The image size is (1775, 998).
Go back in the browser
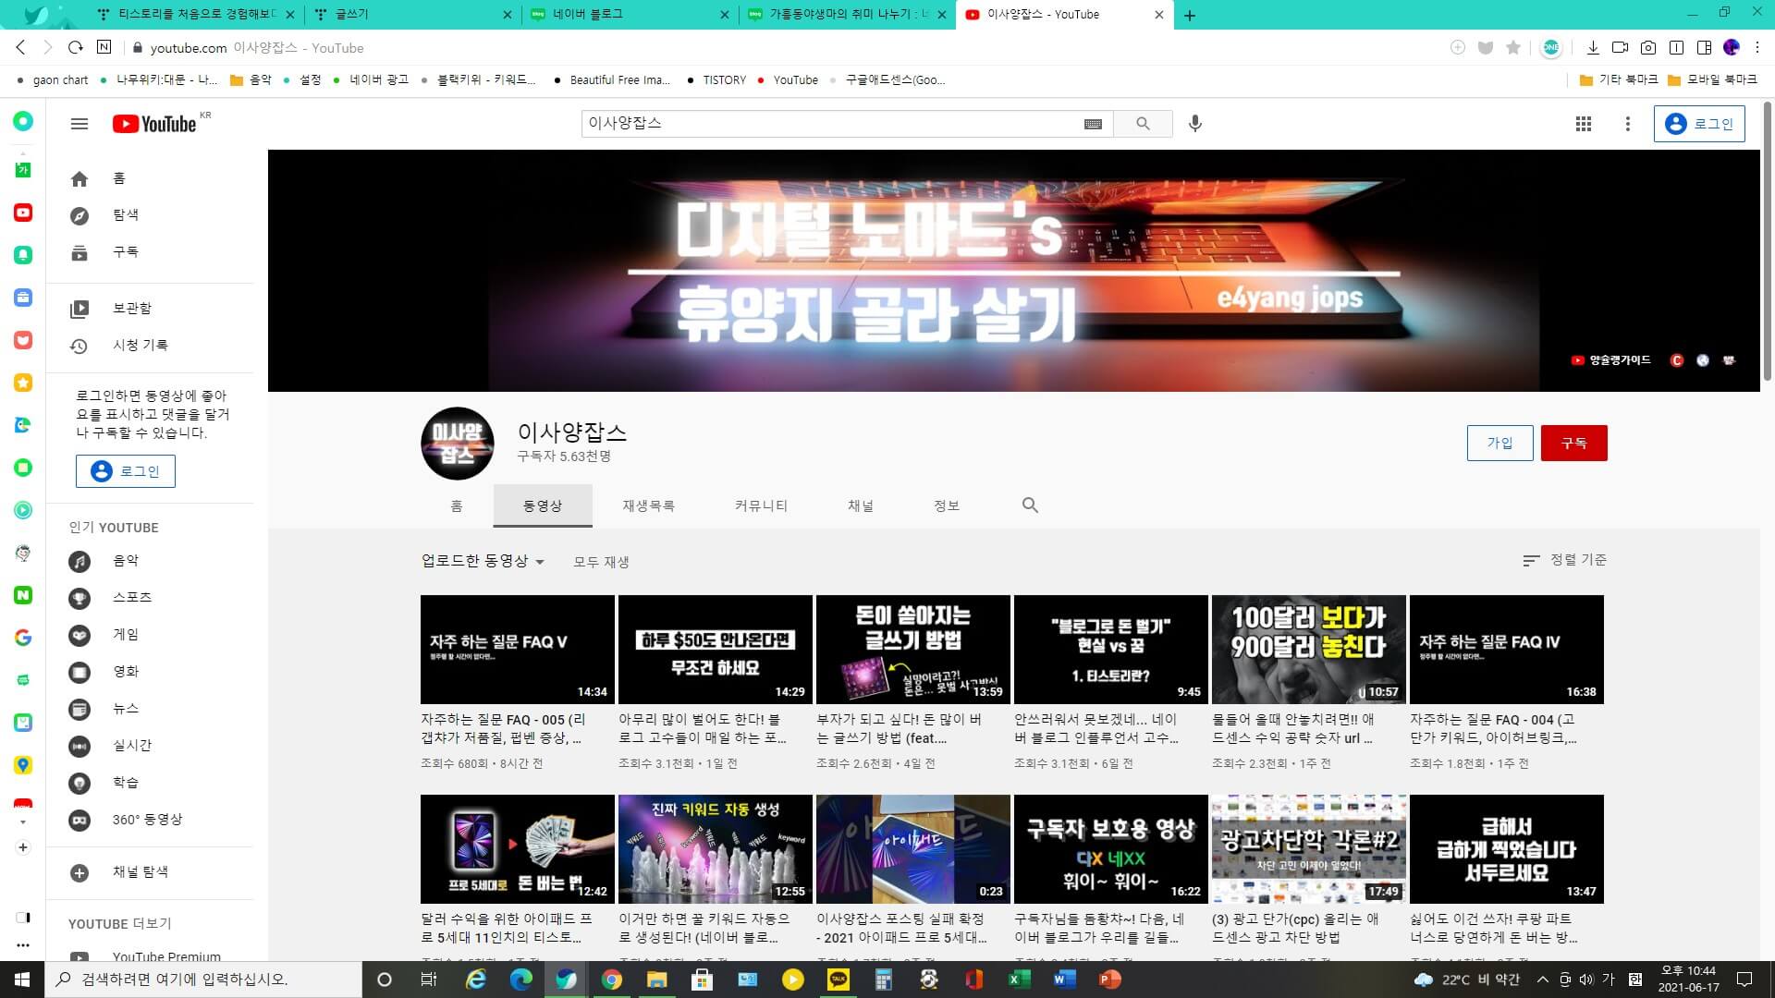coord(21,47)
